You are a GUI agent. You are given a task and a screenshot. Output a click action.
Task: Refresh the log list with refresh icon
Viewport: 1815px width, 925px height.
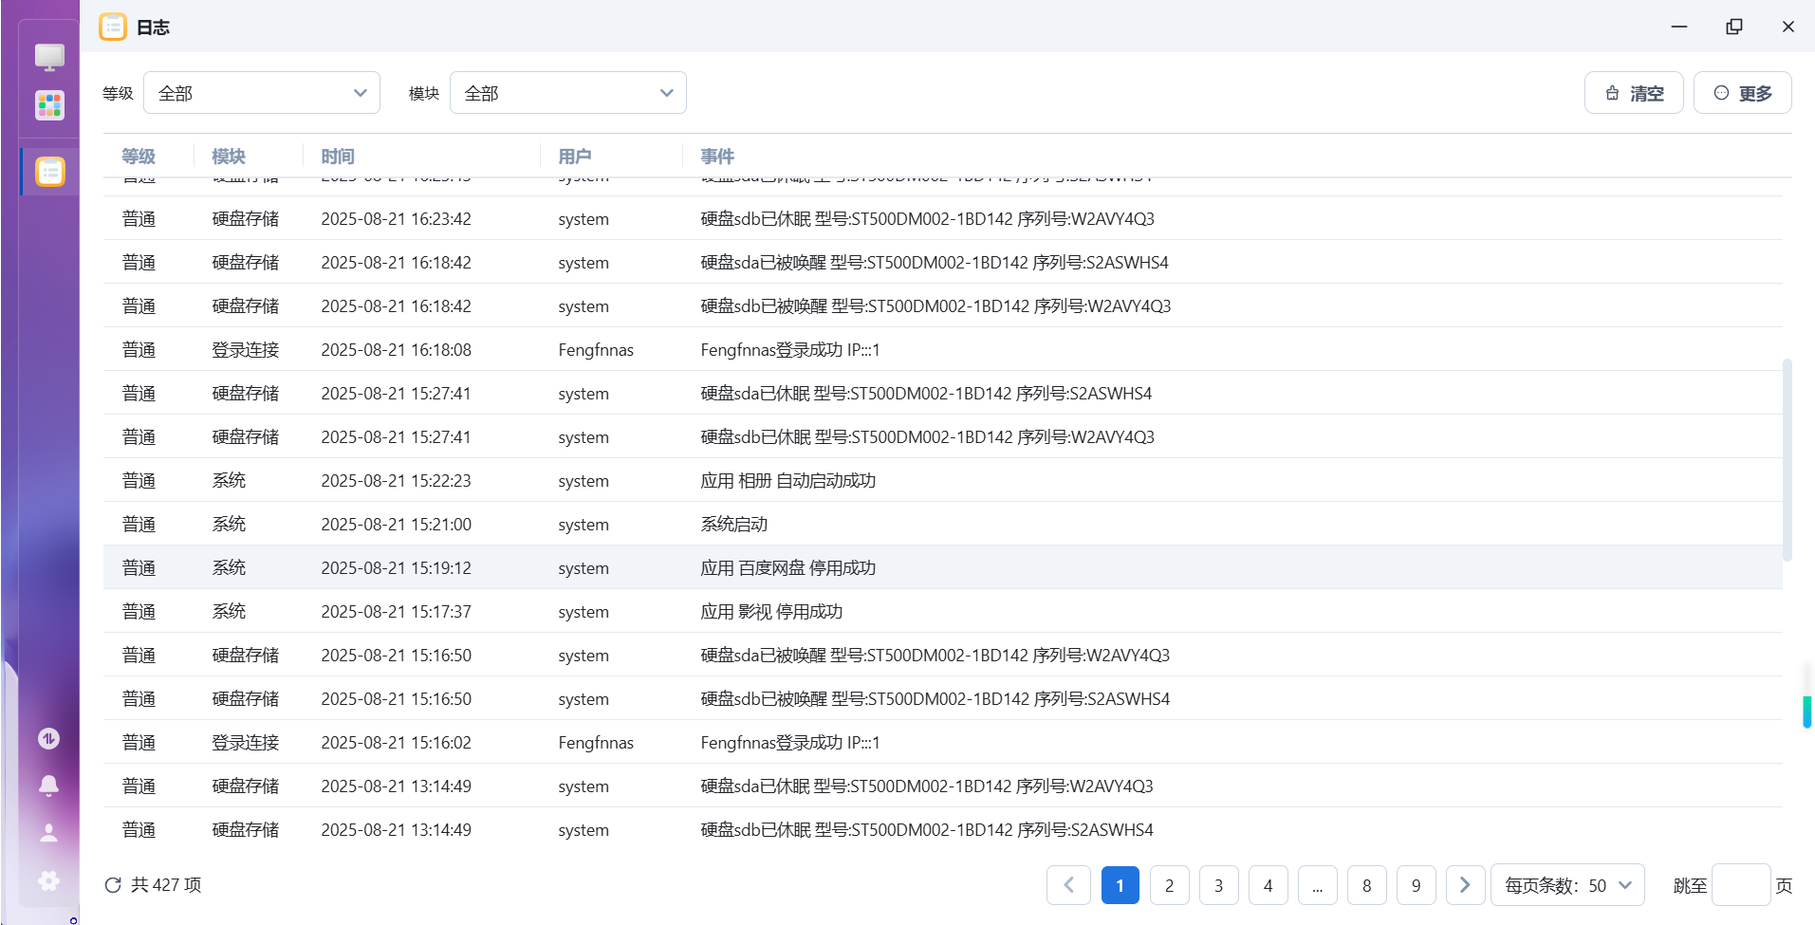pos(113,885)
